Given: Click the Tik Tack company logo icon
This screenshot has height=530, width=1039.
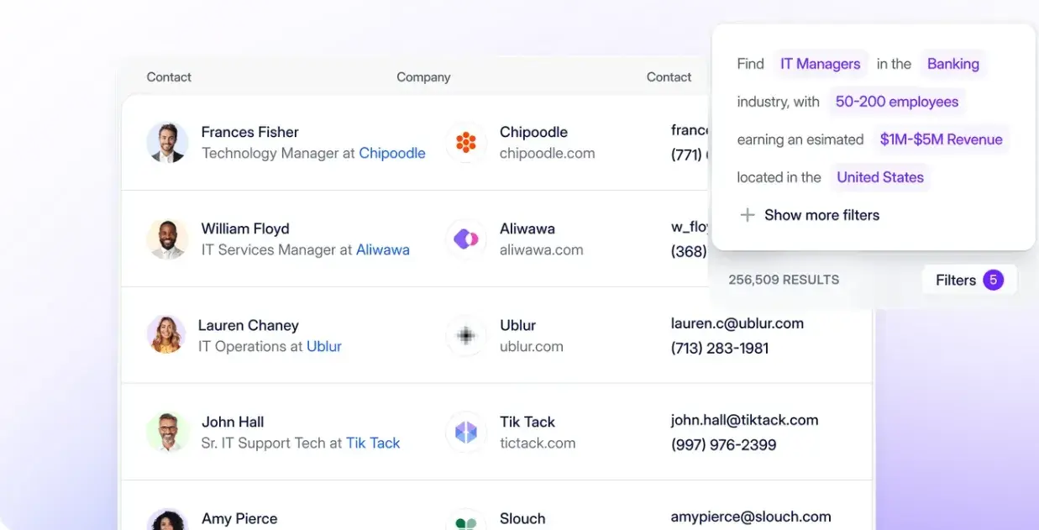Looking at the screenshot, I should coord(466,432).
